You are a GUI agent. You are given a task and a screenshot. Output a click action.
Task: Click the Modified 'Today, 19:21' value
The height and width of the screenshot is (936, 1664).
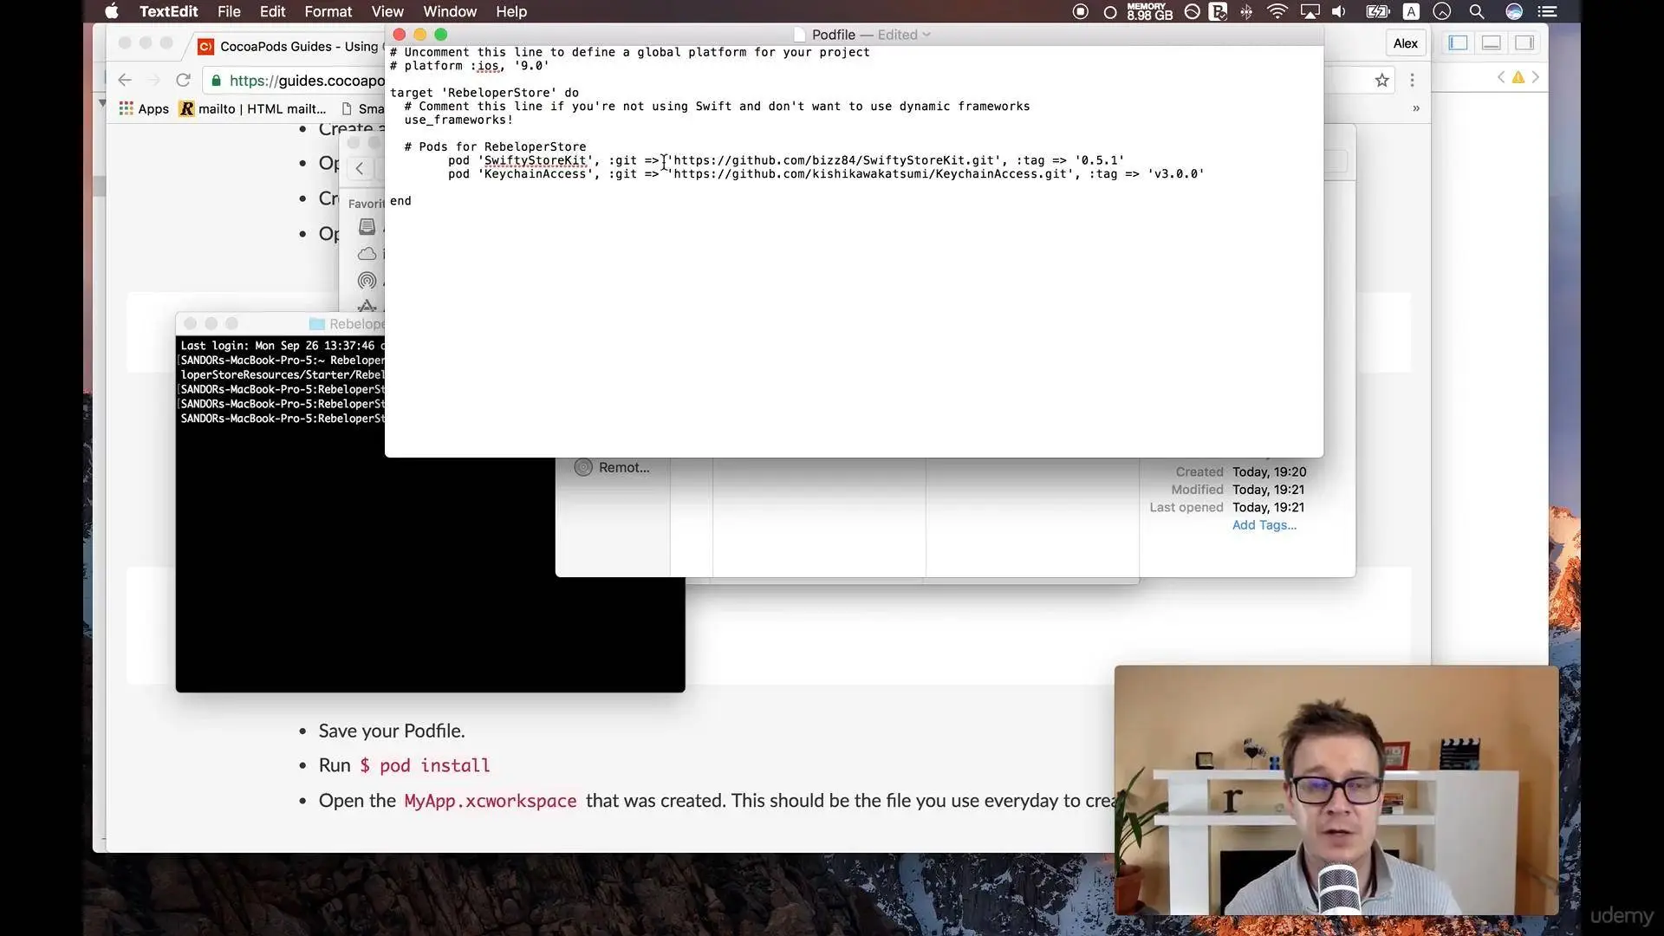point(1269,490)
